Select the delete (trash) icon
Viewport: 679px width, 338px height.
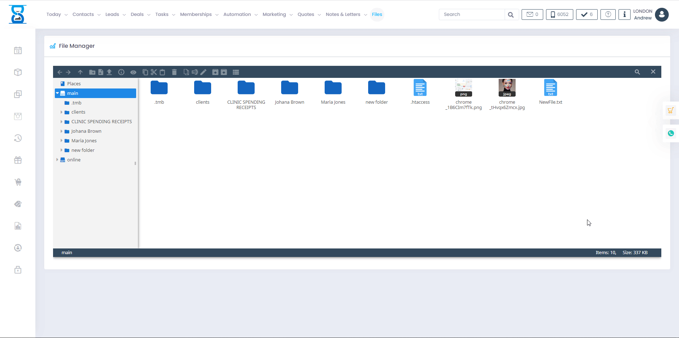click(x=174, y=72)
